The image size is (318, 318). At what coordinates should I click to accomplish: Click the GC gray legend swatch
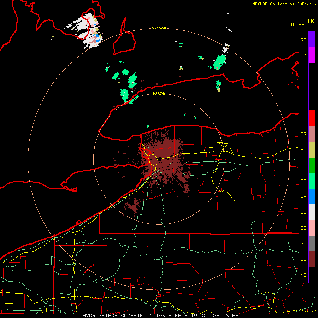coord(312,243)
